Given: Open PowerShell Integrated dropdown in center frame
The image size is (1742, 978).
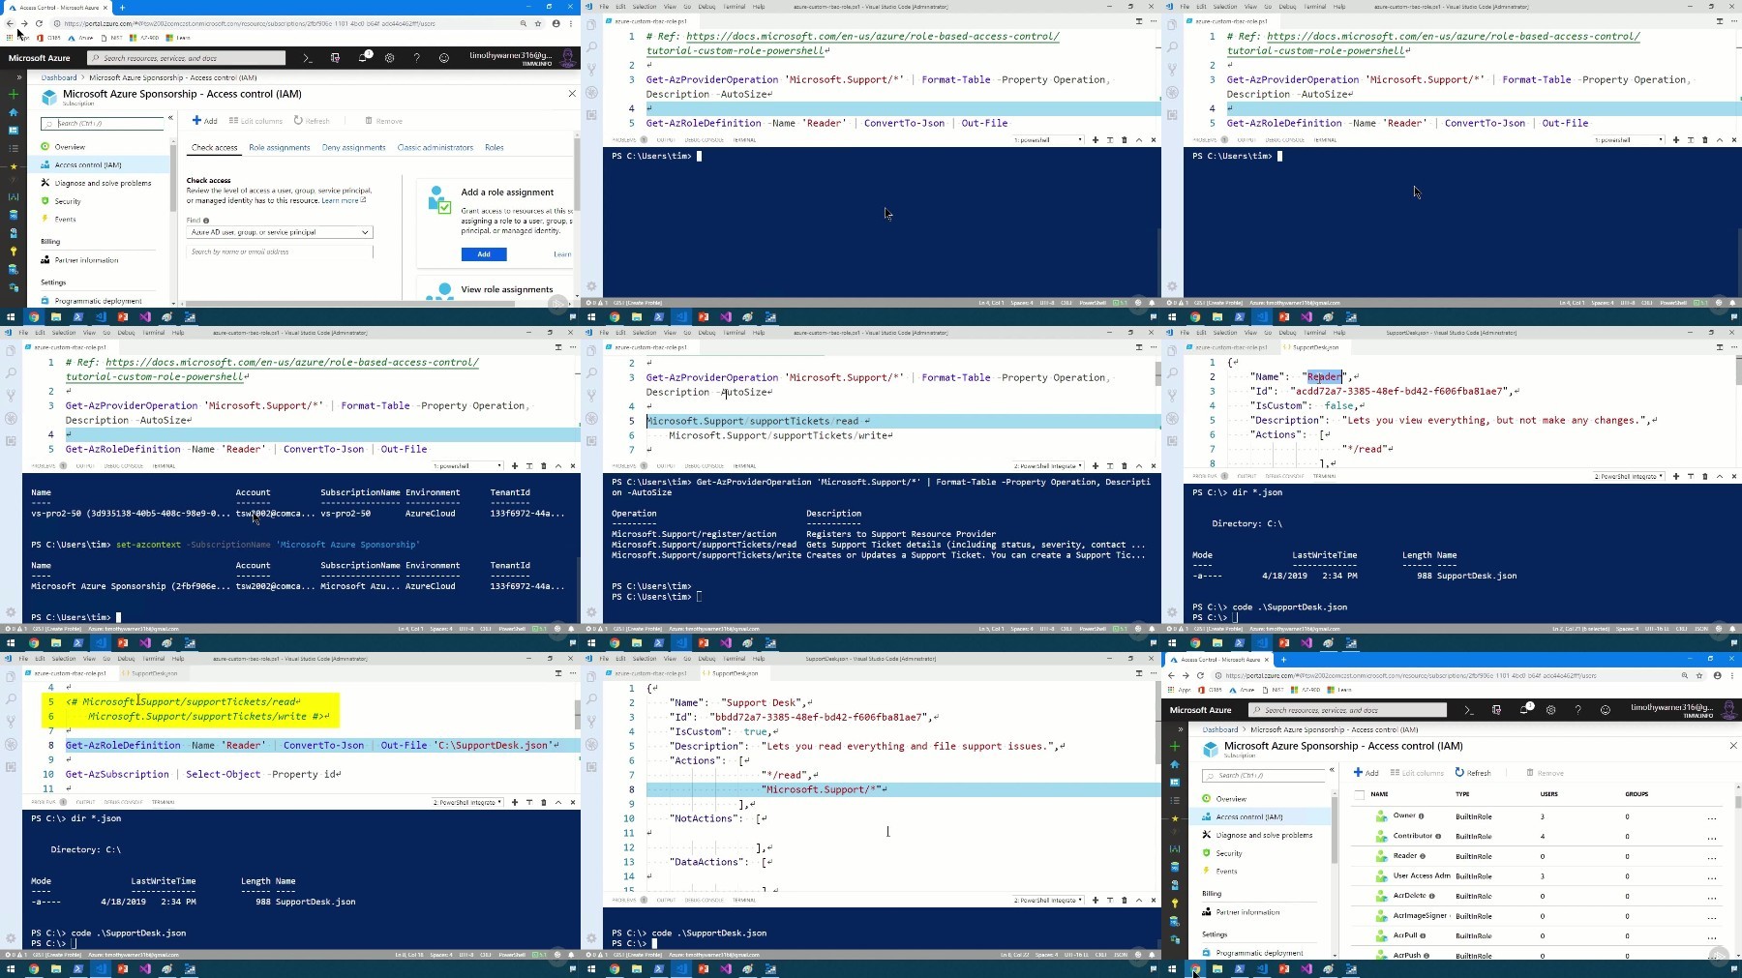Looking at the screenshot, I should (x=1047, y=466).
